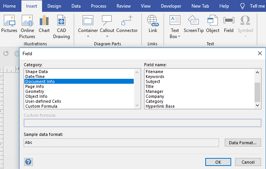This screenshot has width=266, height=169.
Task: Open the dialog Help question mark icon
Action: click(28, 162)
